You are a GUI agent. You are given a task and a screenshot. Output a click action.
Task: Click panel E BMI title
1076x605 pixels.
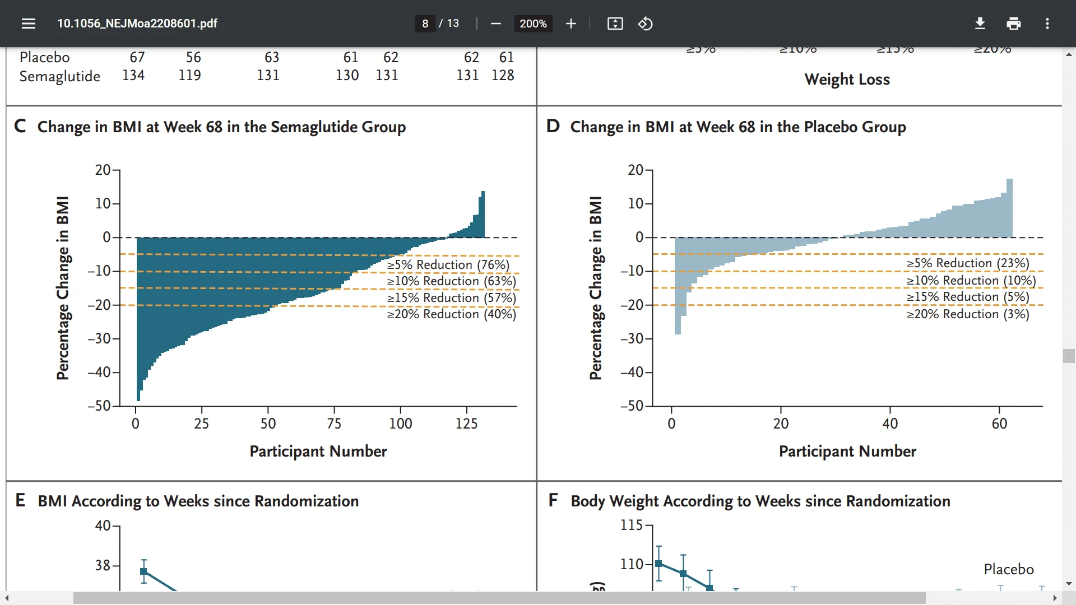[198, 501]
